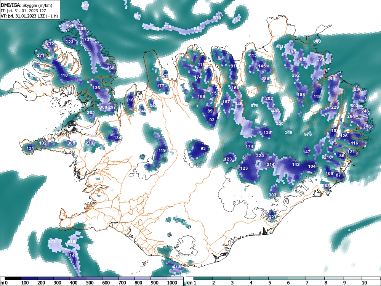Click visibility value 271 in Westfjords
This screenshot has height=286, width=381.
pyautogui.click(x=41, y=55)
